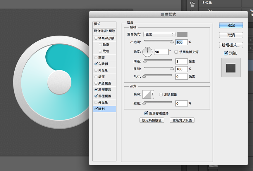The image size is (253, 171).
Task: Click the tool icon beside 8 位元
Action: 192,4
